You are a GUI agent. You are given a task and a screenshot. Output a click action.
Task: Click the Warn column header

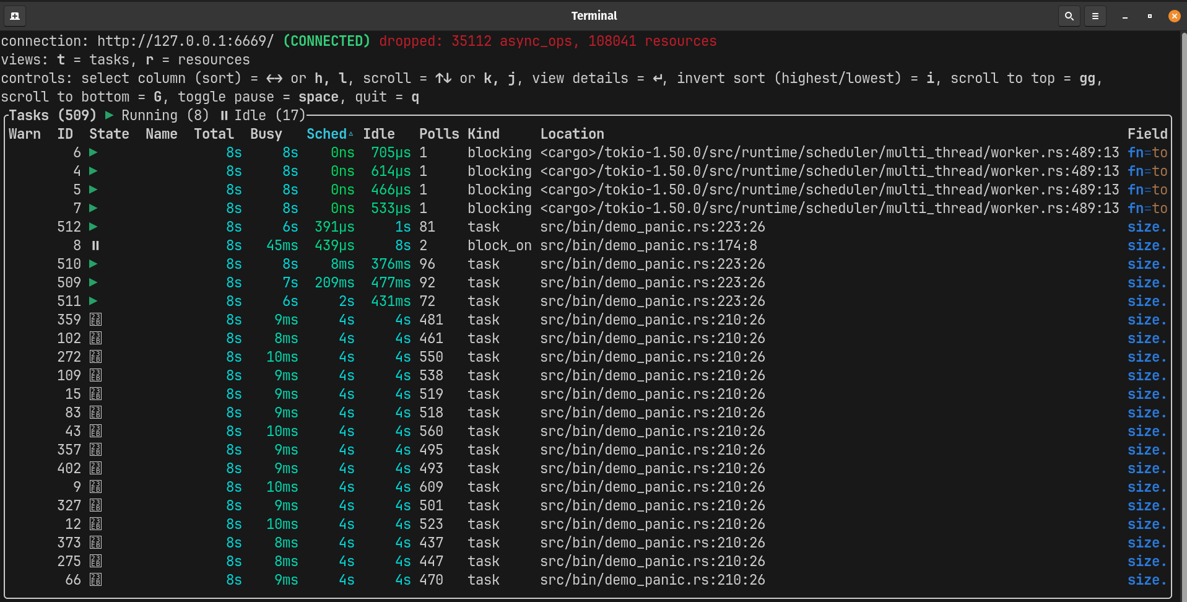pos(25,133)
